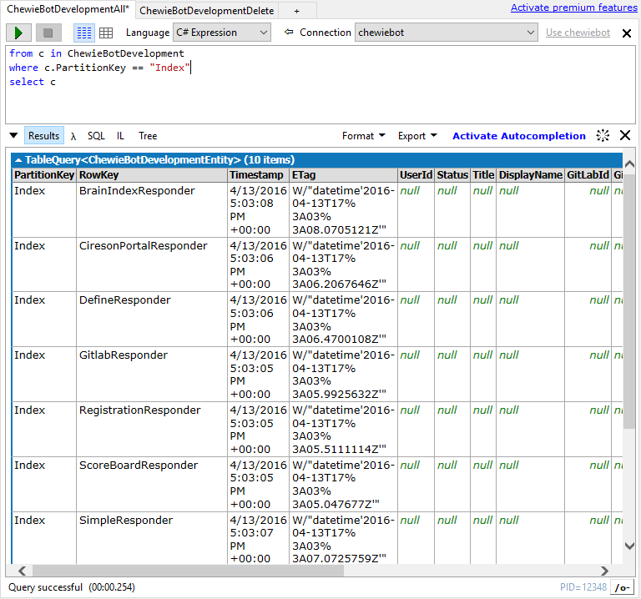
Task: Close the results pane with X
Action: click(x=624, y=136)
